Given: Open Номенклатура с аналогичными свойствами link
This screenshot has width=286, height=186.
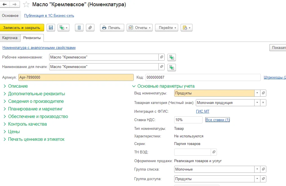Looking at the screenshot, I should click(x=39, y=47).
